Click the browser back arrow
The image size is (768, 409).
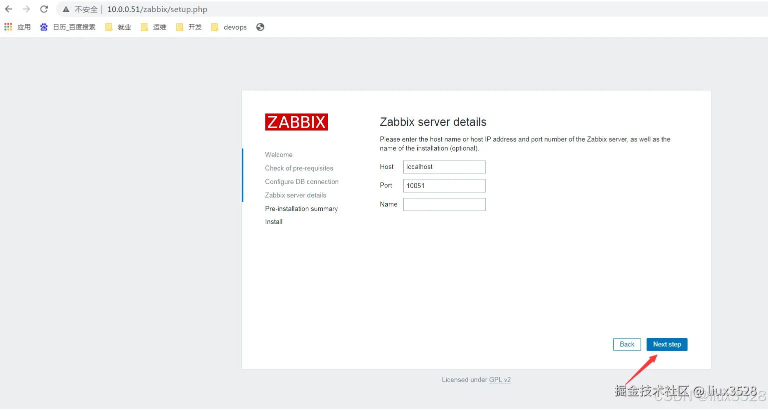click(8, 9)
